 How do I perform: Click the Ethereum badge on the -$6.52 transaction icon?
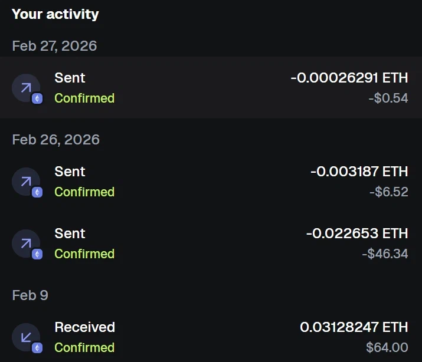click(37, 193)
